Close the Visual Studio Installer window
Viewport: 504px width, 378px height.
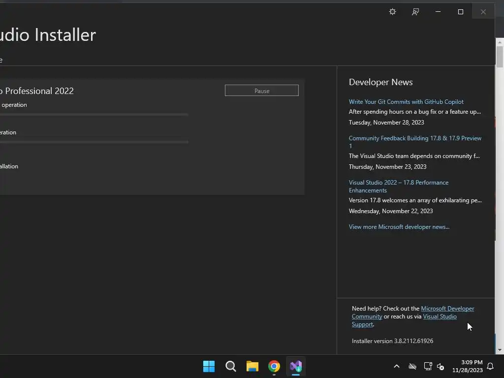pos(483,12)
